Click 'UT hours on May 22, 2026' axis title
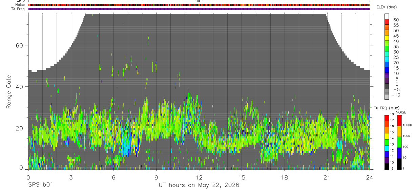This screenshot has width=416, height=192. (x=199, y=185)
